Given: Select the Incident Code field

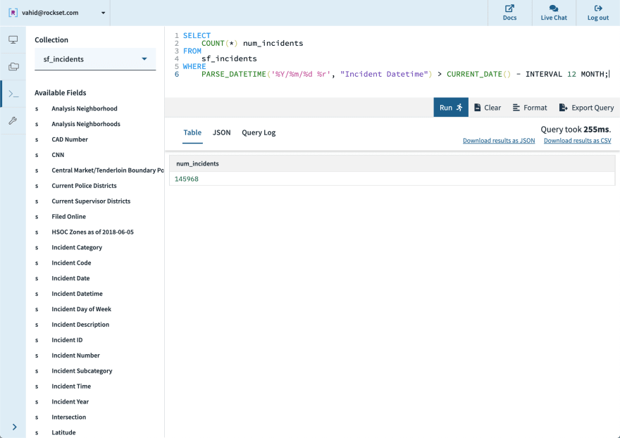Looking at the screenshot, I should 71,263.
